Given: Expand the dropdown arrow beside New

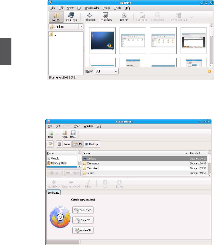Looking at the screenshot, I should point(57,135).
